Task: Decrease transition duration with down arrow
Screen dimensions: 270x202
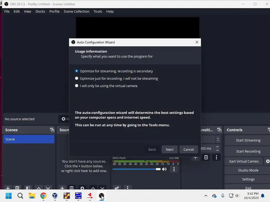Action: click(217, 150)
